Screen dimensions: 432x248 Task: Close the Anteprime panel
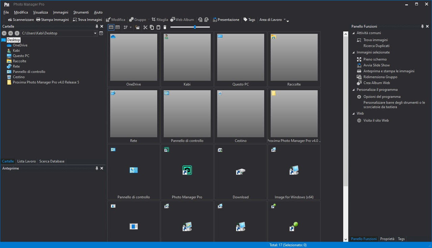point(102,168)
